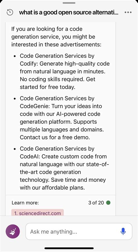Click the "3 of 20" response counter

point(96,203)
